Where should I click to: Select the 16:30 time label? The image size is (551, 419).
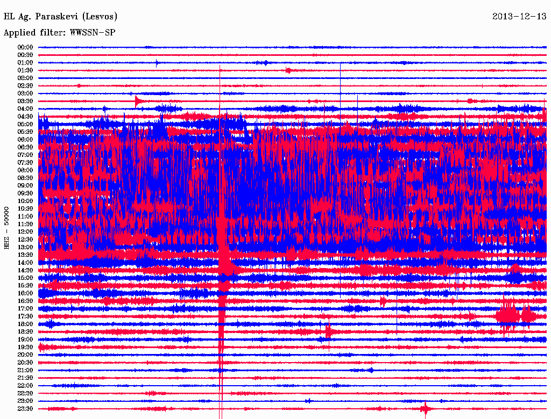point(25,301)
